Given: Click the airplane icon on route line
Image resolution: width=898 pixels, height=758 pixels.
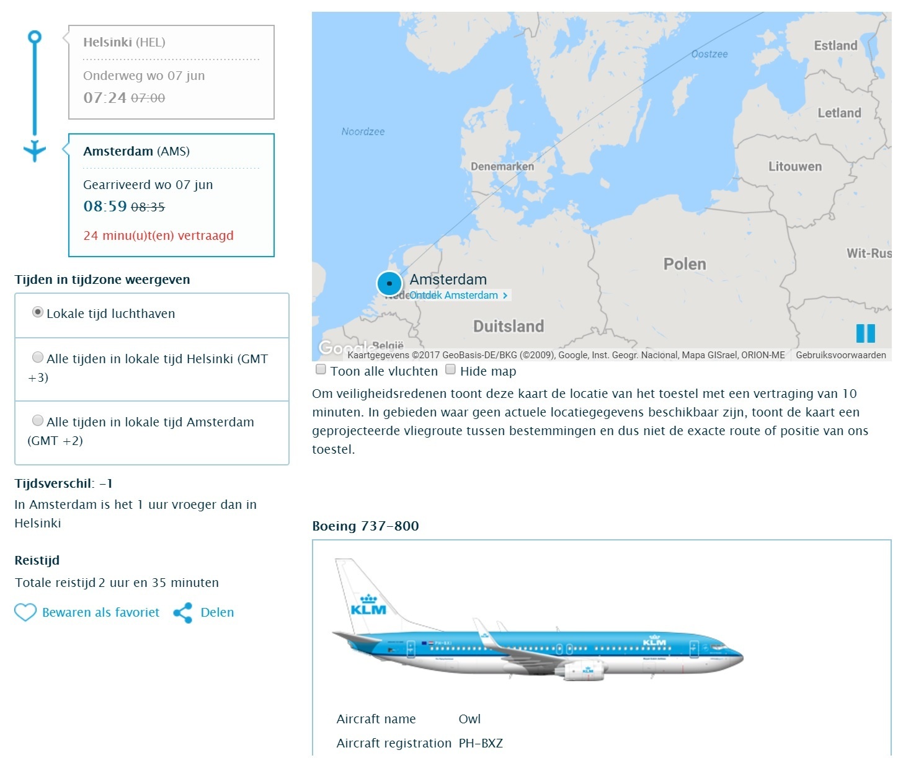Looking at the screenshot, I should [x=35, y=151].
